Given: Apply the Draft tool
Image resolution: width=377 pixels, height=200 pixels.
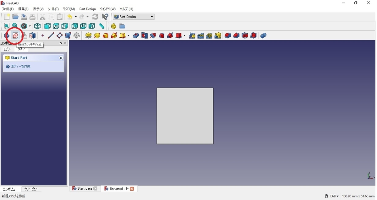Looking at the screenshot, I should pyautogui.click(x=245, y=35).
